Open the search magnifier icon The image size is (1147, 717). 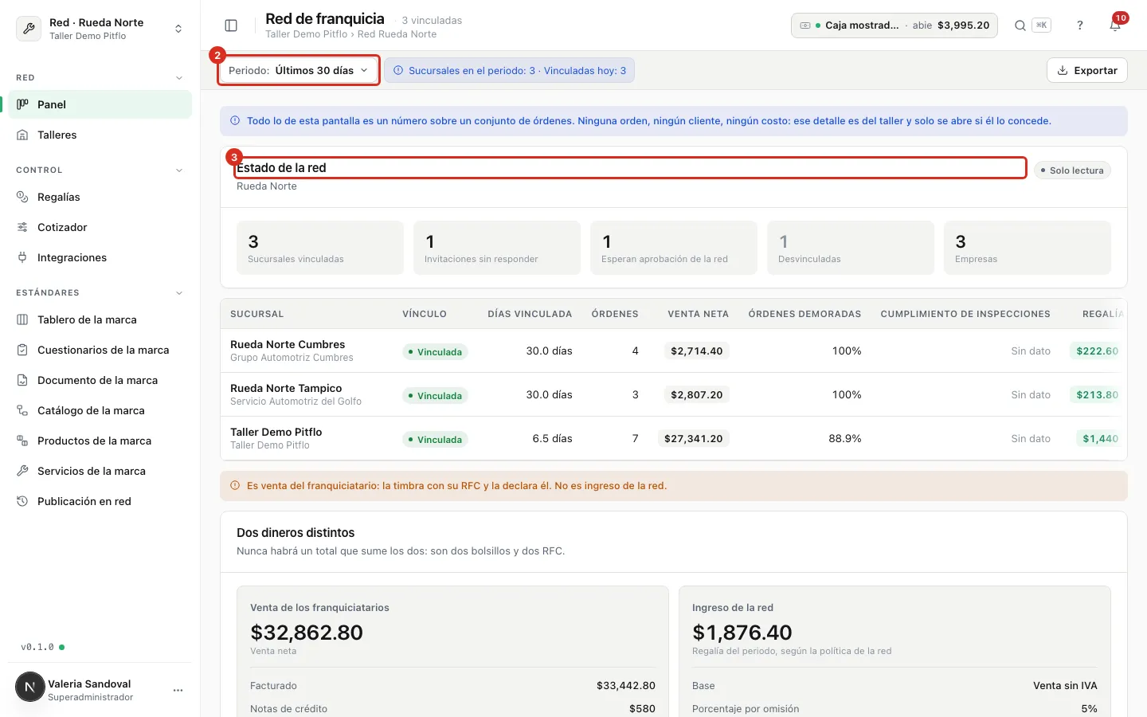point(1020,25)
